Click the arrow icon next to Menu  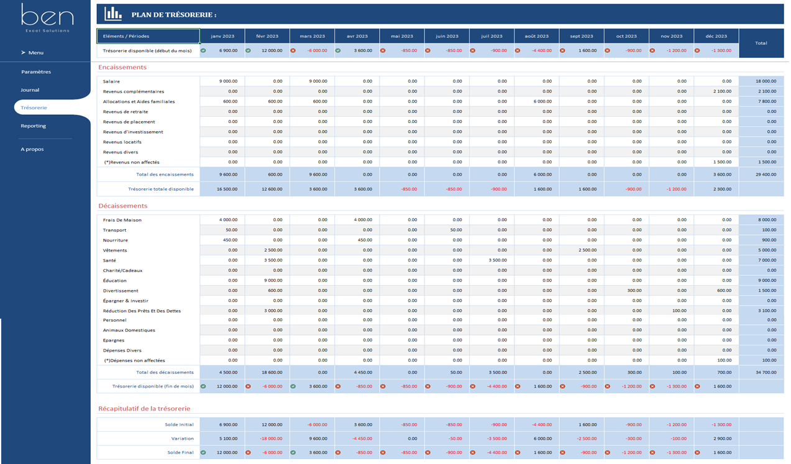[23, 53]
